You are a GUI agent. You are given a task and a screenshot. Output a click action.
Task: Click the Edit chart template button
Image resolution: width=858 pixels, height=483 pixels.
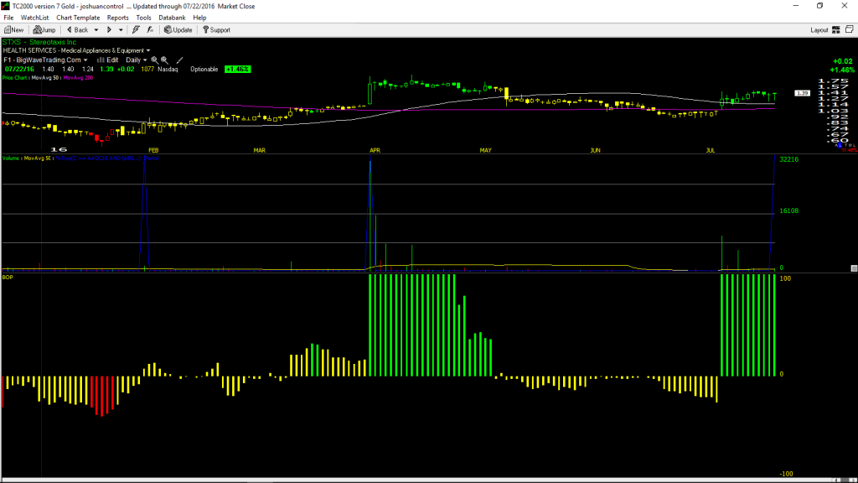point(108,60)
